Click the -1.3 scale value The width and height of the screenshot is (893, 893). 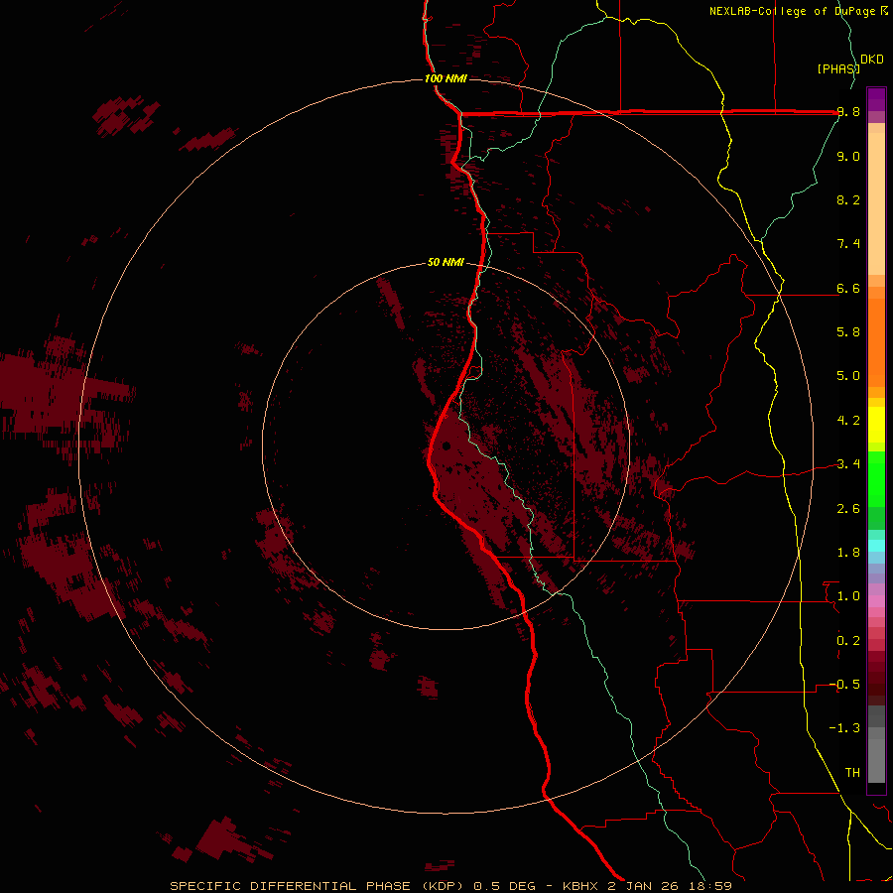[x=844, y=728]
